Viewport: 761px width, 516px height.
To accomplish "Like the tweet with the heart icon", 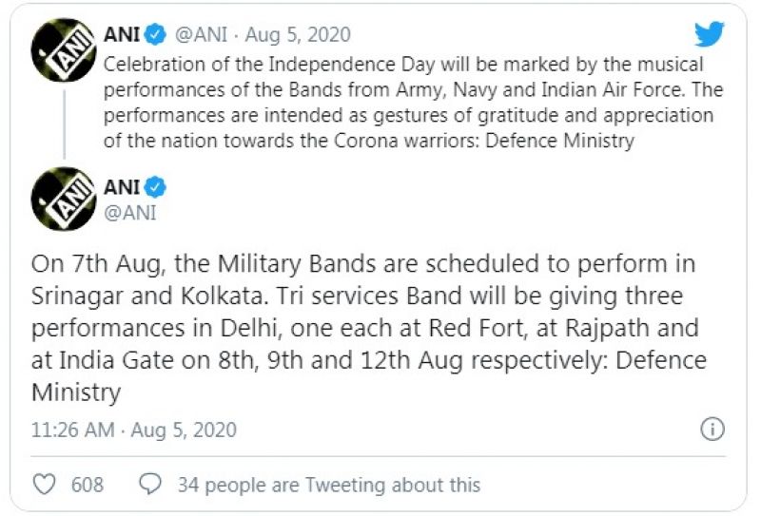I will point(45,484).
